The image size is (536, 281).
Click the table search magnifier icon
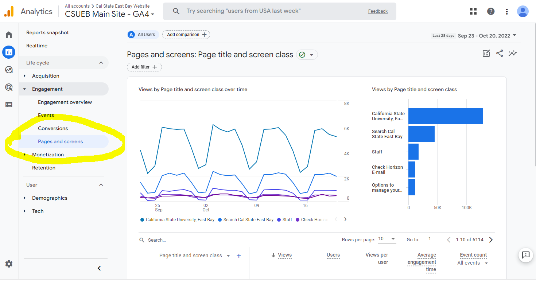tap(142, 240)
